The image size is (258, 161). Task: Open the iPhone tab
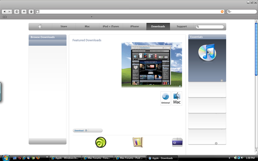134,27
